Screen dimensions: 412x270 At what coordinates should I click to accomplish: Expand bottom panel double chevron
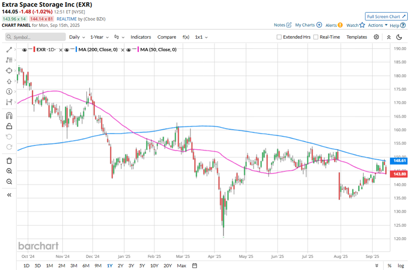coord(377,266)
